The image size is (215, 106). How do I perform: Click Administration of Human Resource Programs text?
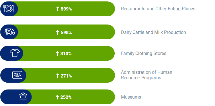[146, 75]
